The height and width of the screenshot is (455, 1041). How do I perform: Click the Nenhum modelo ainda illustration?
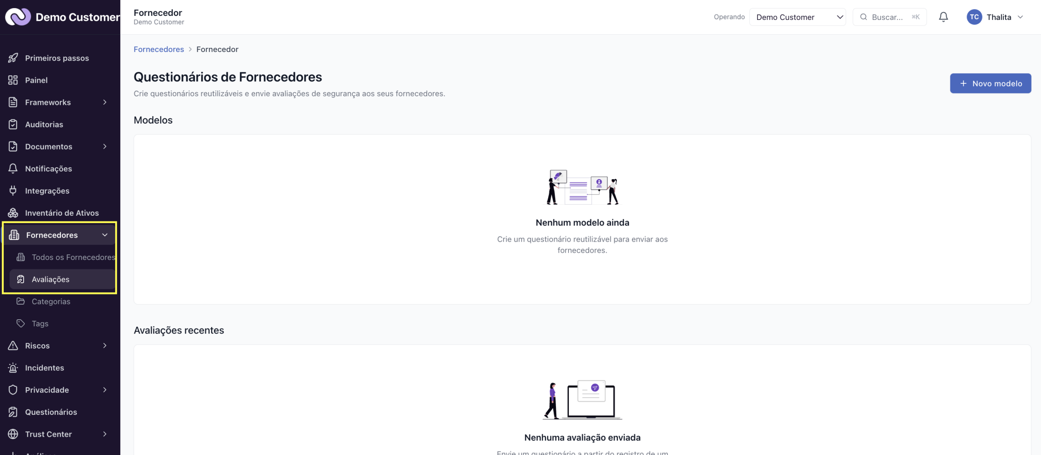(x=582, y=187)
